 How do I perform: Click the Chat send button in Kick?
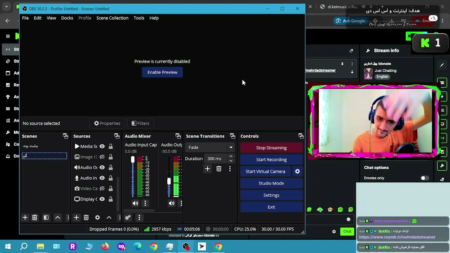(347, 232)
